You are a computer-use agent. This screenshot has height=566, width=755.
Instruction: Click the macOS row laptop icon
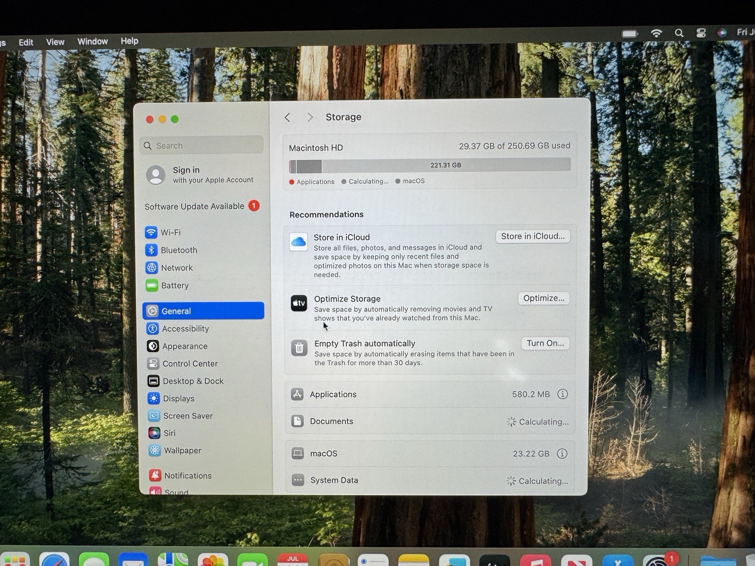coord(297,453)
